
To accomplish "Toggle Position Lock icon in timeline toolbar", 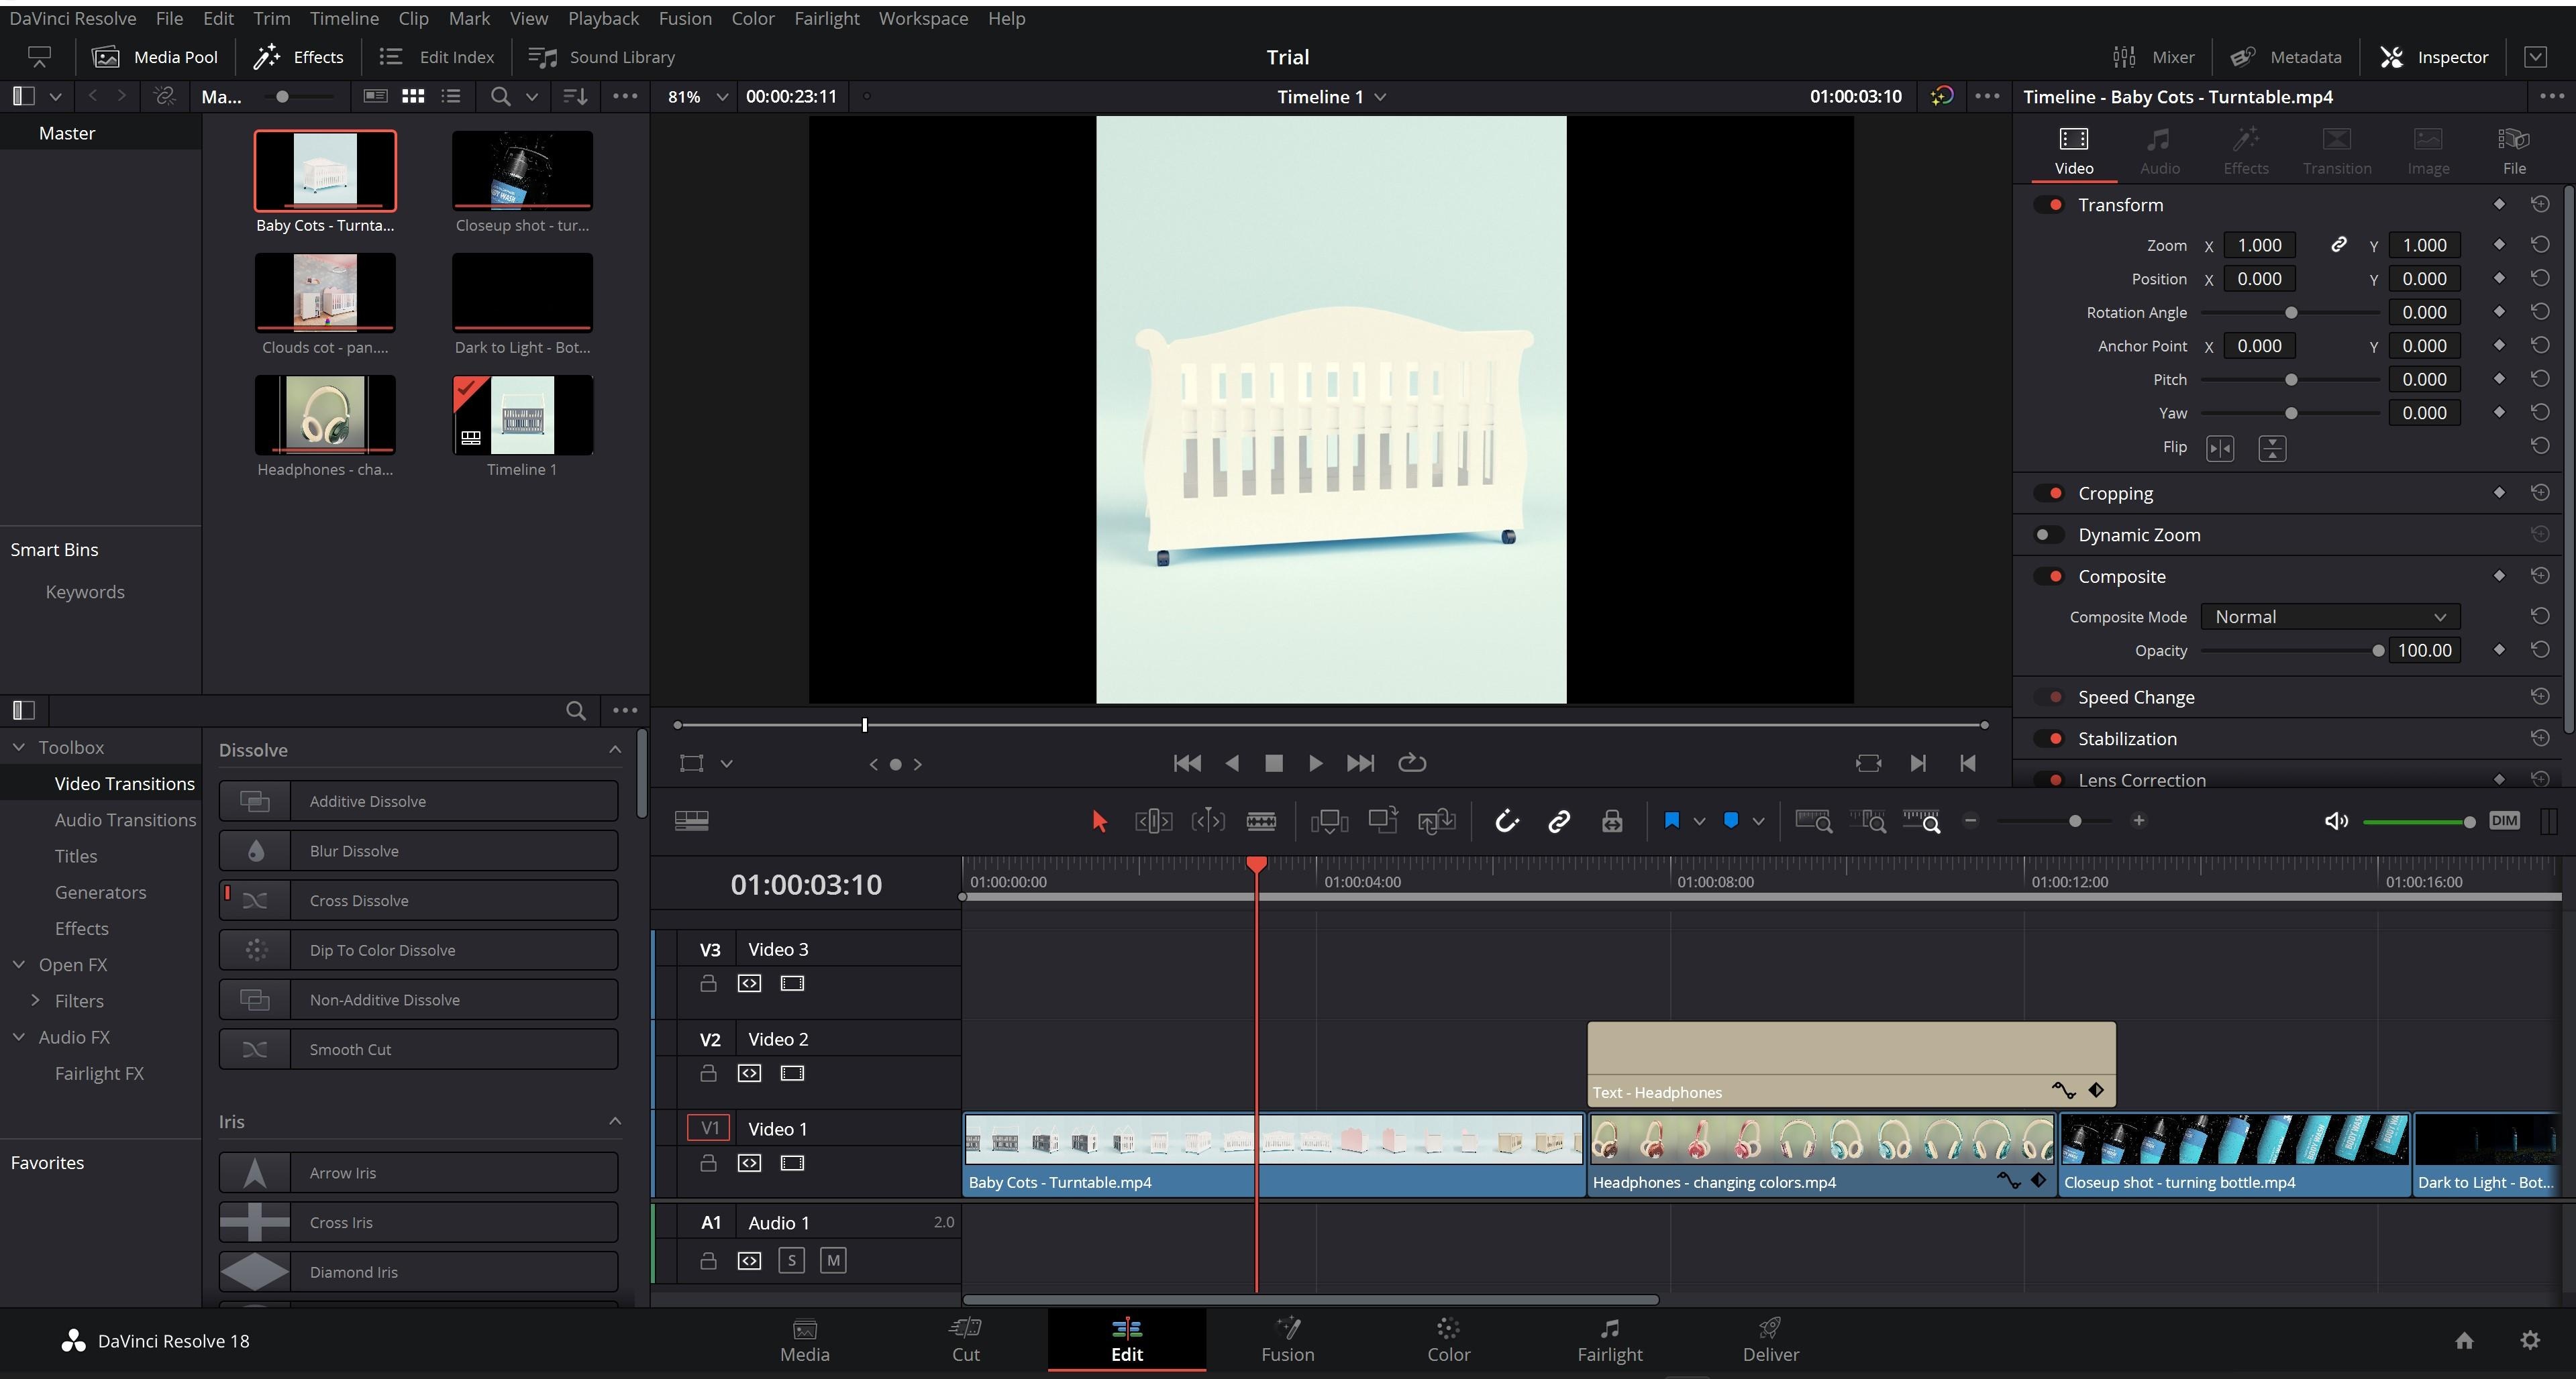I will 1612,822.
